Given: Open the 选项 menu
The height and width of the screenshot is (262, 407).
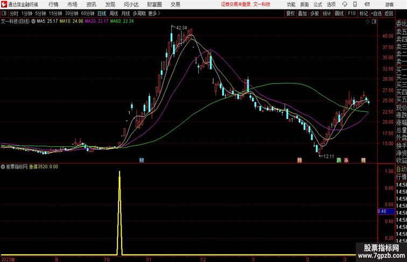Looking at the screenshot, I should click(331, 4).
